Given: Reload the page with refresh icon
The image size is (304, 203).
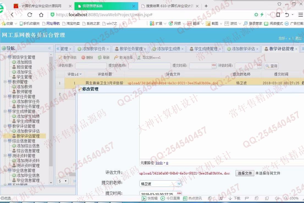Looking at the screenshot, I should [30, 15].
